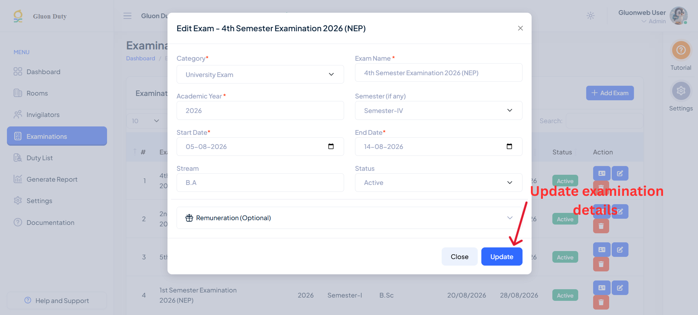Open Settings in the left sidebar
The width and height of the screenshot is (698, 315).
[57, 201]
